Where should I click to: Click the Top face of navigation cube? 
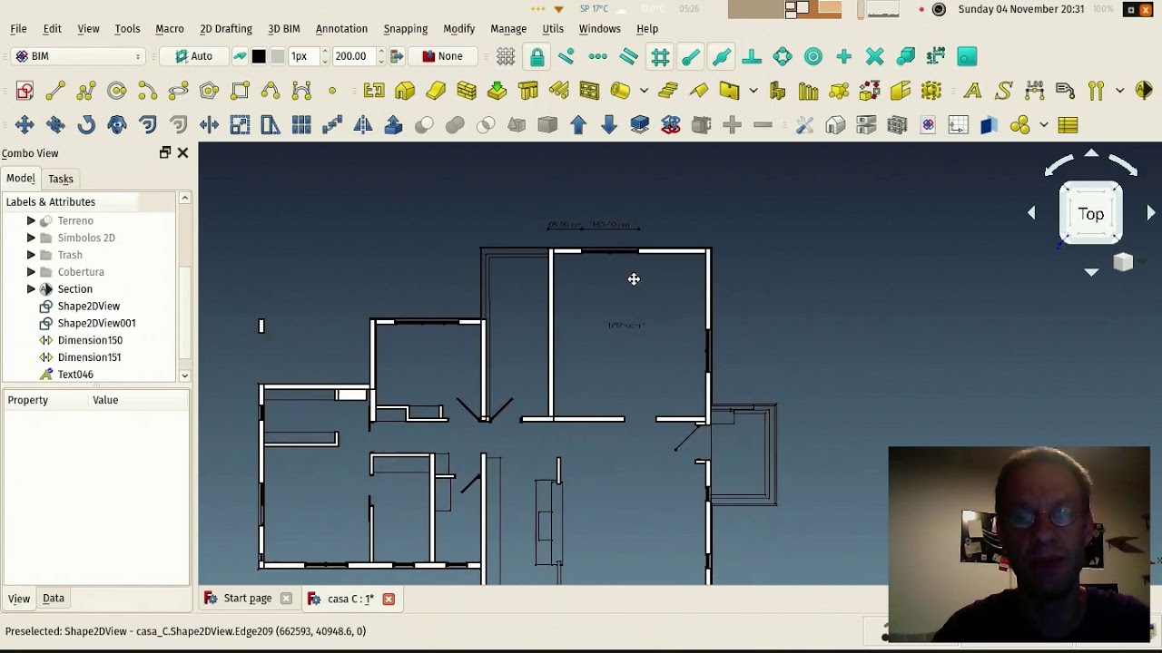1091,214
